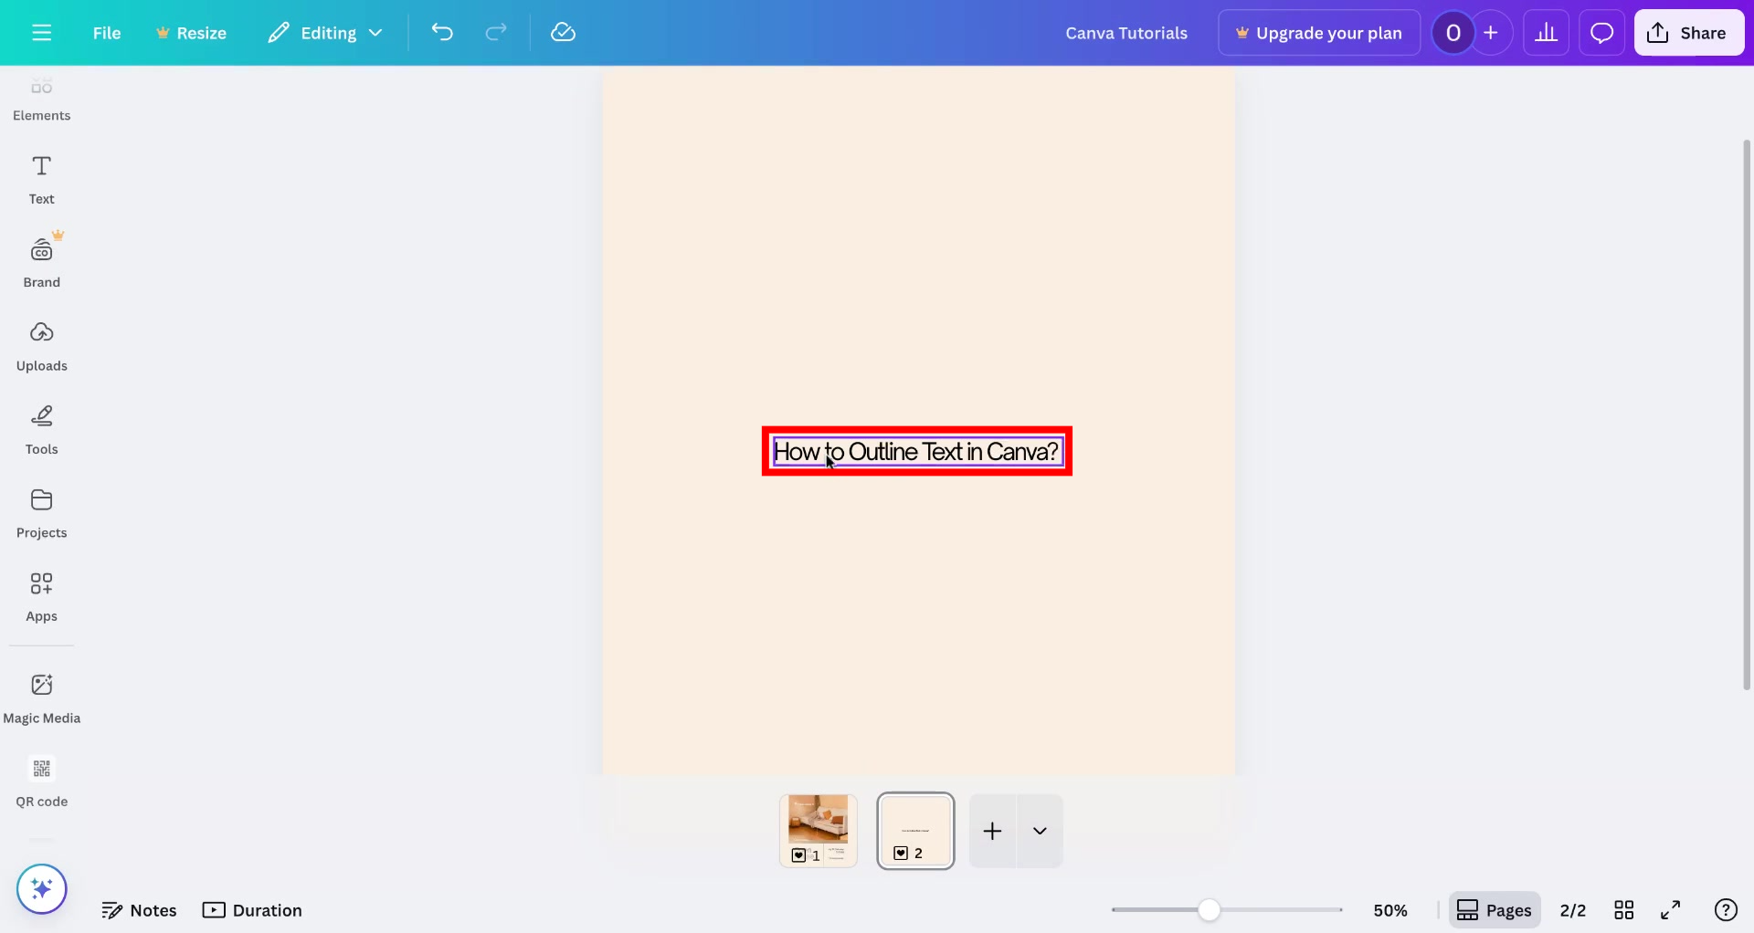Open the Text tool panel
1754x933 pixels.
tap(42, 180)
